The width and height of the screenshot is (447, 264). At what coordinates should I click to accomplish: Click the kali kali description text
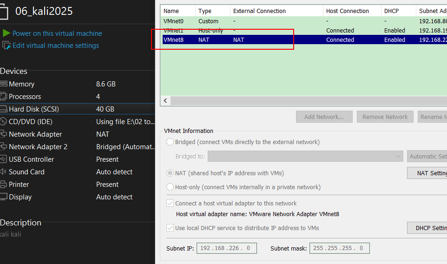[x=11, y=234]
